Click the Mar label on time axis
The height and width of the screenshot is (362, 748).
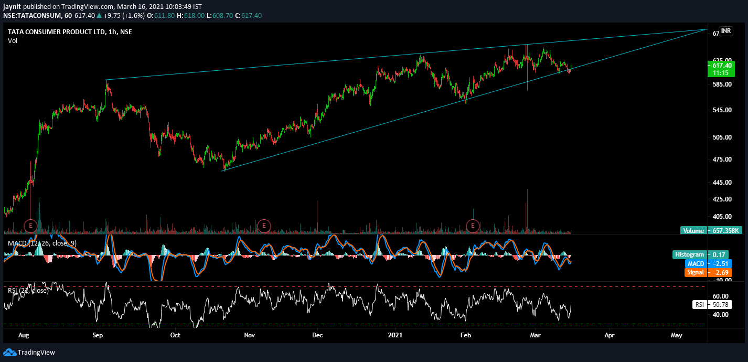point(536,335)
